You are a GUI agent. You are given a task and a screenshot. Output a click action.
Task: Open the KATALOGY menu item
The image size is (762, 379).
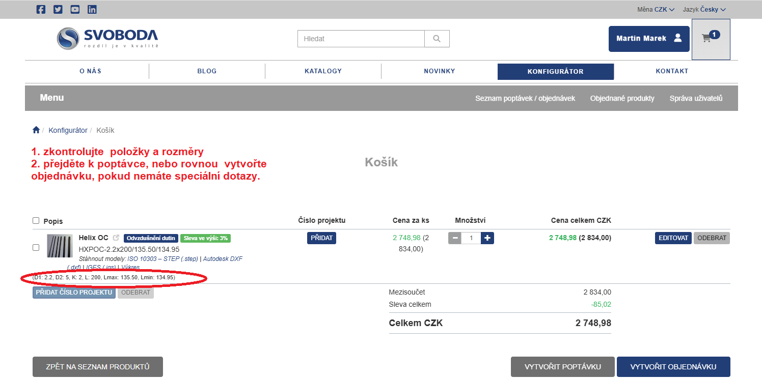click(x=323, y=71)
